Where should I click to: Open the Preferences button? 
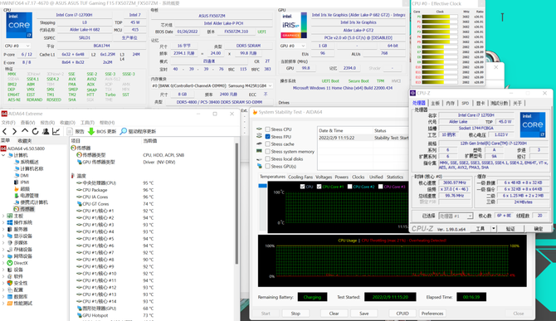pyautogui.click(x=432, y=314)
